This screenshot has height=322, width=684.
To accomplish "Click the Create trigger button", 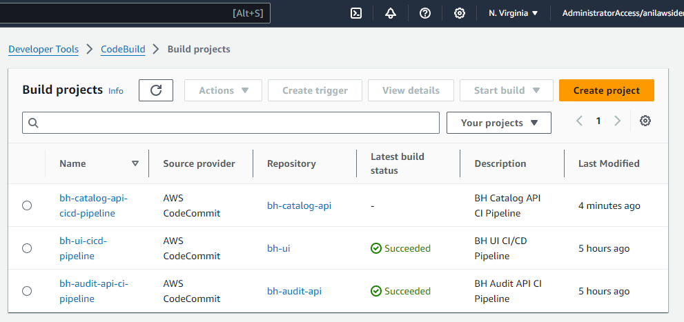I will pos(315,90).
